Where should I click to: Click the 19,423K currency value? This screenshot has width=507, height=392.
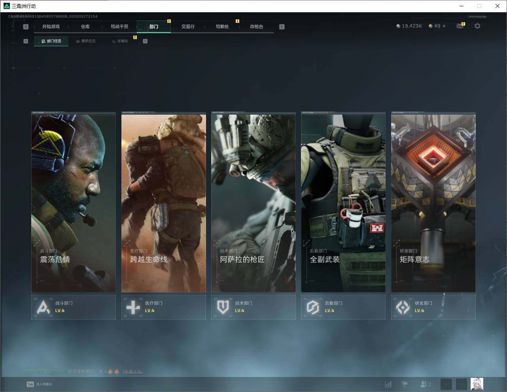(412, 26)
